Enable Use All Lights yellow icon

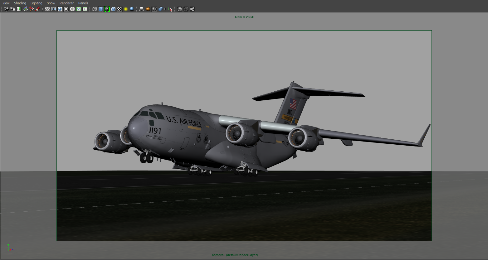[126, 9]
